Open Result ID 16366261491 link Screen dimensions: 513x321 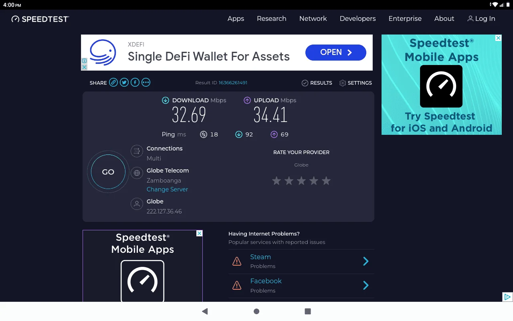click(233, 83)
